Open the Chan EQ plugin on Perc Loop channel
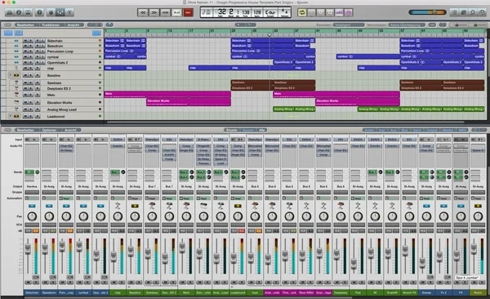Viewport: 490px width, 299px height. (x=66, y=146)
